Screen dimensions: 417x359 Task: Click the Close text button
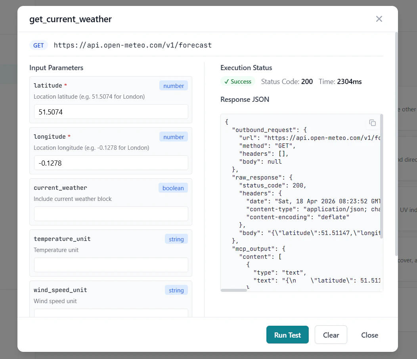[369, 335]
